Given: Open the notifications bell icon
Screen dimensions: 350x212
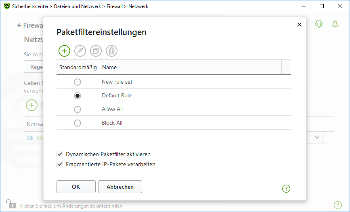Looking at the screenshot, I should pyautogui.click(x=335, y=24).
